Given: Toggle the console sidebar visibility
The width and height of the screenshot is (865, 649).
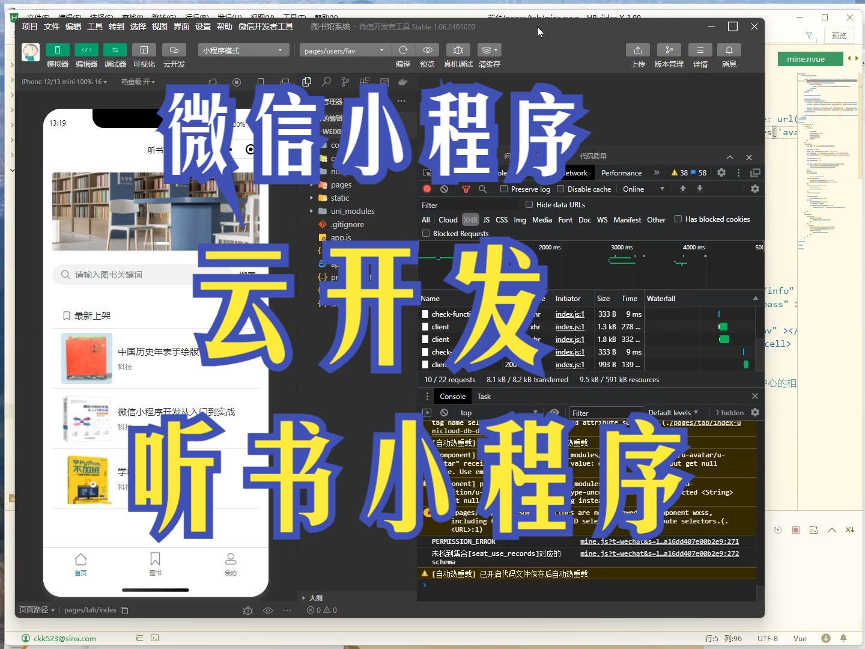Looking at the screenshot, I should (x=427, y=413).
